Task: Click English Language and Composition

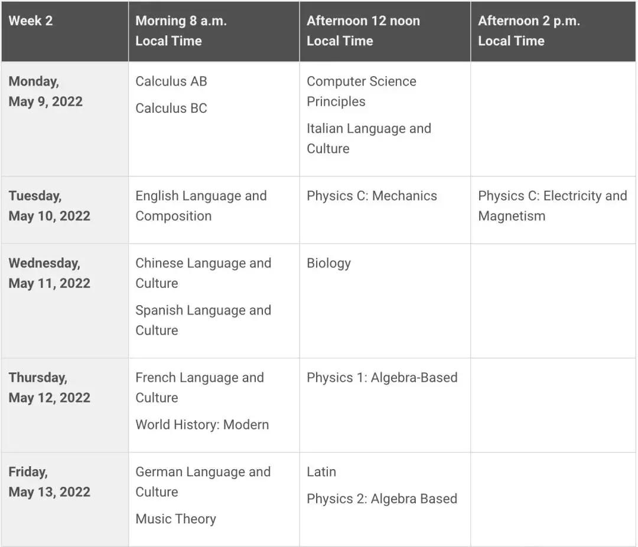Action: (201, 206)
